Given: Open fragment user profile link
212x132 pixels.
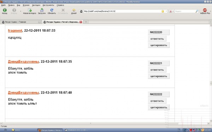Looking at the screenshot, I should 15,31.
